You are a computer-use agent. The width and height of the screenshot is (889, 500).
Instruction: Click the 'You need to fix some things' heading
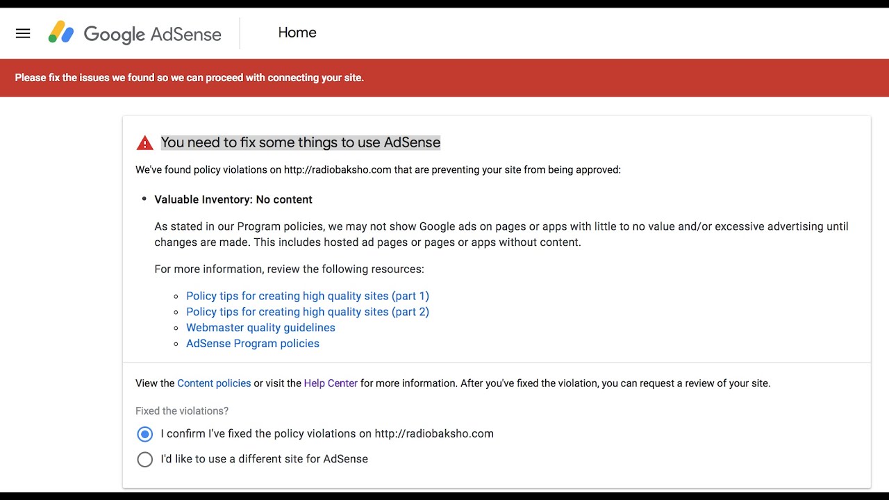click(x=301, y=142)
